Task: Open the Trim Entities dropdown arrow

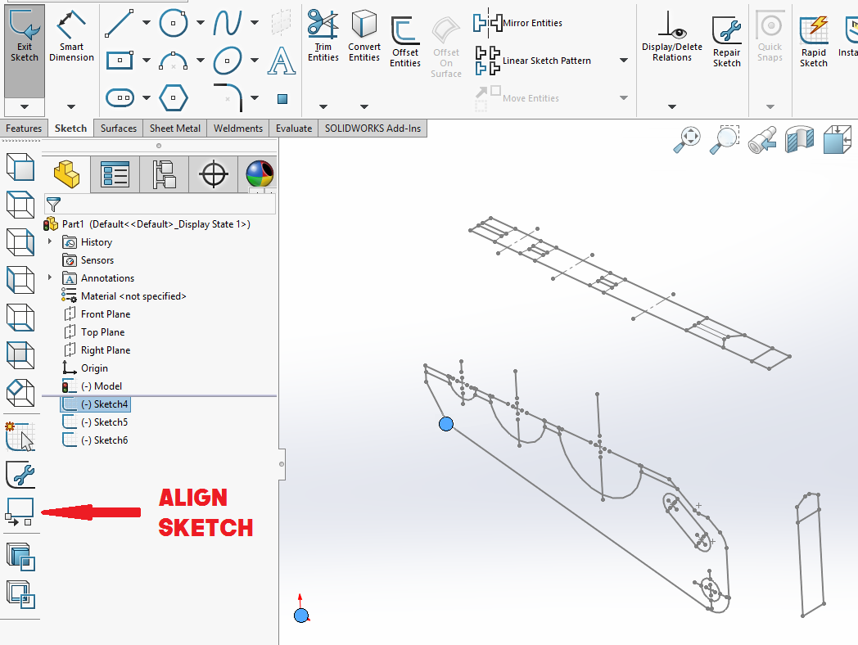Action: coord(323,106)
